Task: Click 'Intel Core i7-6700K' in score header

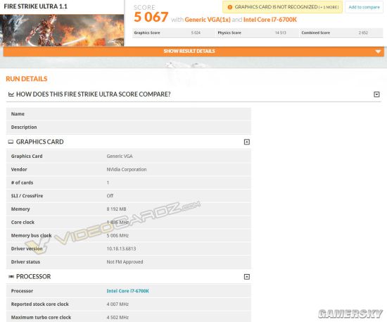Action: point(270,20)
